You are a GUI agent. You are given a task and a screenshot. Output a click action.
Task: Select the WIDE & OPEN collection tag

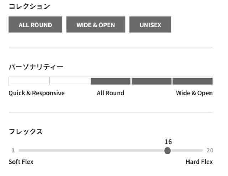pyautogui.click(x=96, y=25)
